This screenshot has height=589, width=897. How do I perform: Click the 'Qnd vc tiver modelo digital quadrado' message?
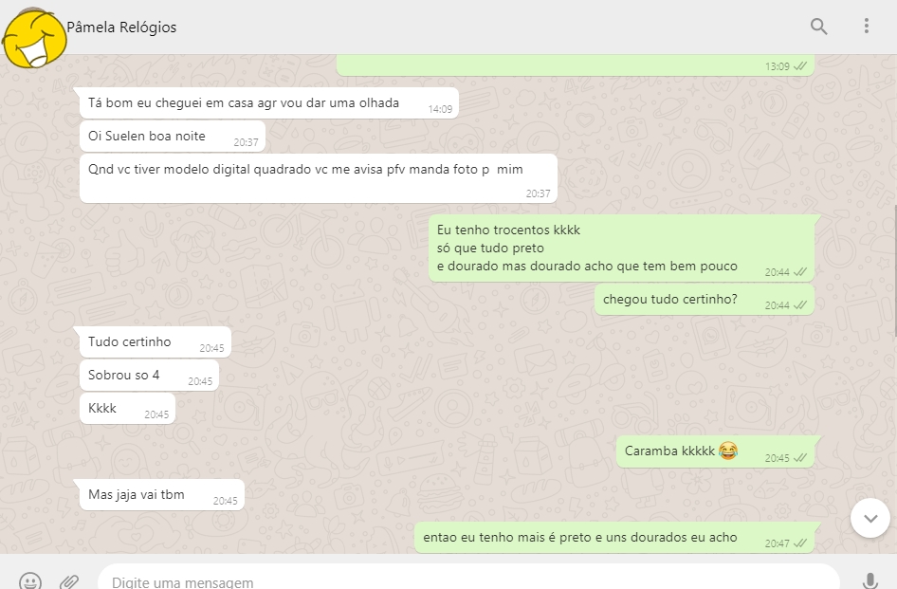[x=319, y=178]
